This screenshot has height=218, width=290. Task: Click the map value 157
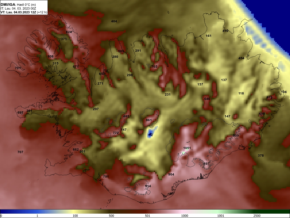click(200, 84)
